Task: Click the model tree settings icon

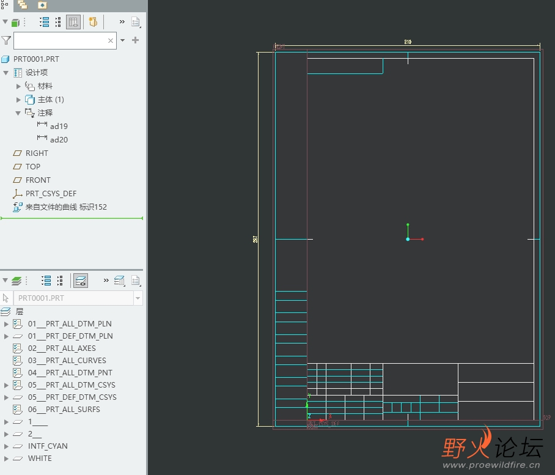Action: (136, 23)
